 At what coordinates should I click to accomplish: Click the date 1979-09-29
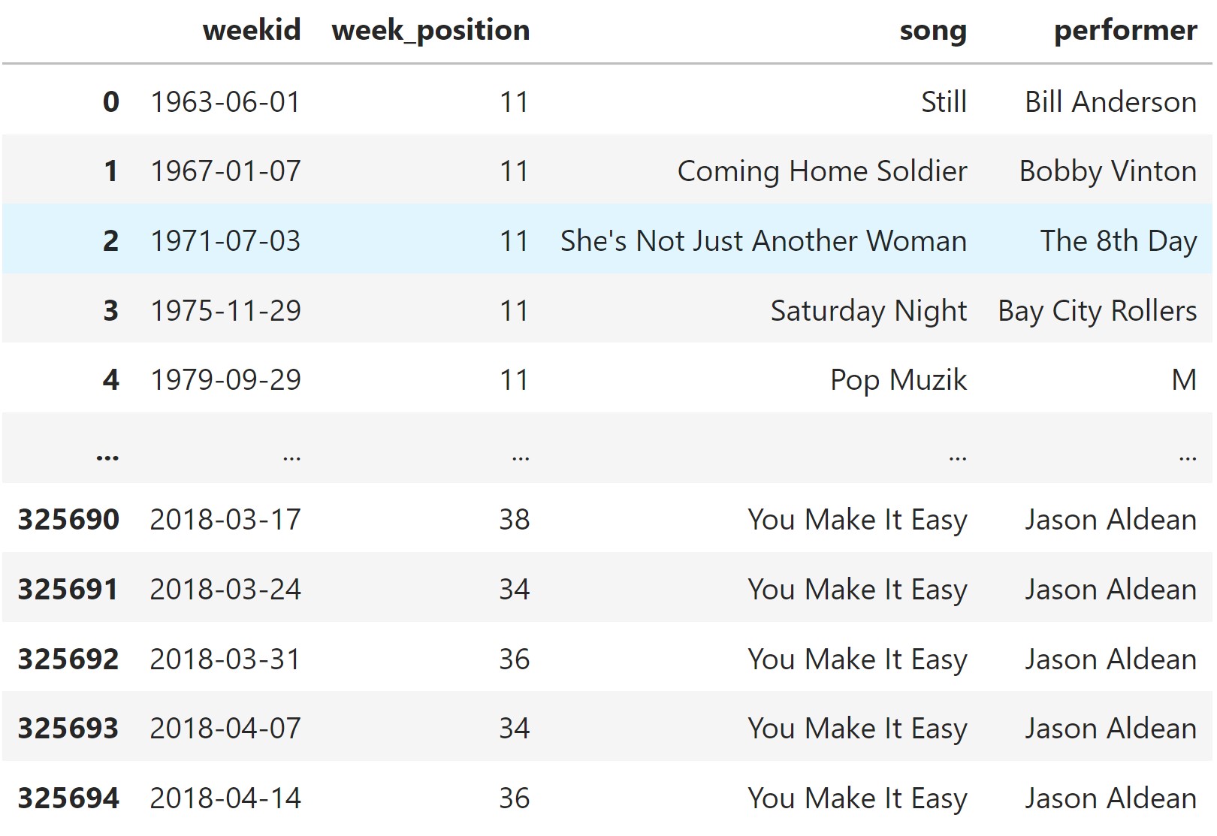[x=225, y=380]
